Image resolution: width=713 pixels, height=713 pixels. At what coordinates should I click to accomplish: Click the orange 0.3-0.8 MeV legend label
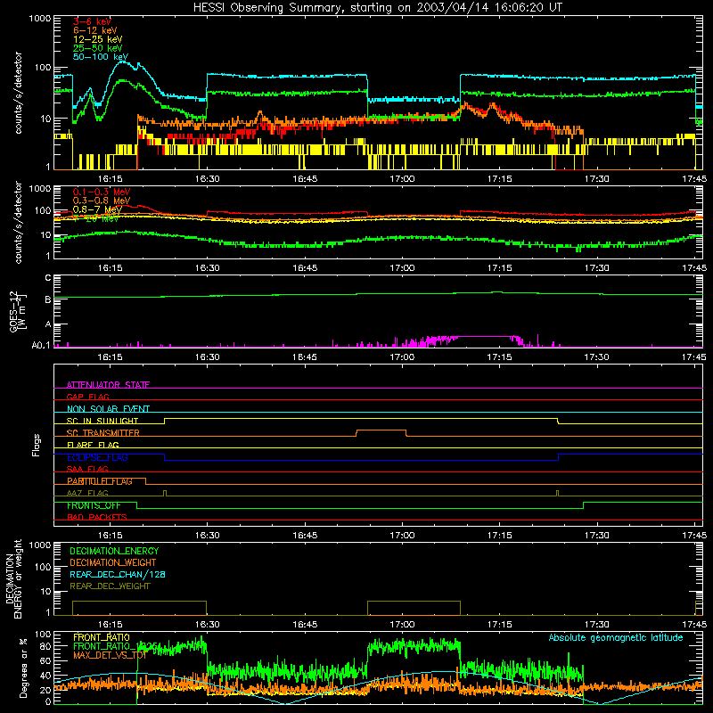coord(102,201)
